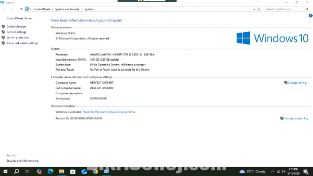Click the 'Windows 10 Pro' edition text
The image size is (313, 176).
(65, 33)
